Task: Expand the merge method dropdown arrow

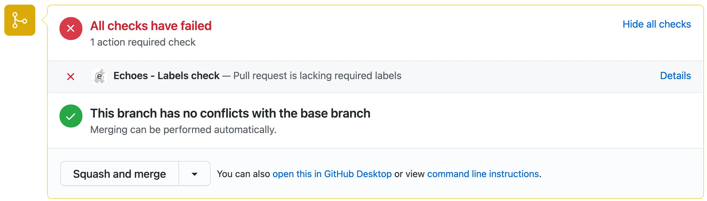Action: pos(195,173)
